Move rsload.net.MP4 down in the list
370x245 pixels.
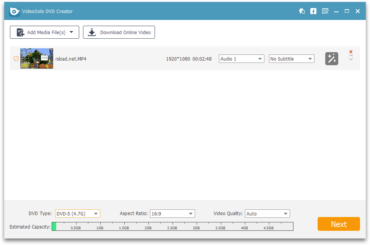pyautogui.click(x=351, y=59)
